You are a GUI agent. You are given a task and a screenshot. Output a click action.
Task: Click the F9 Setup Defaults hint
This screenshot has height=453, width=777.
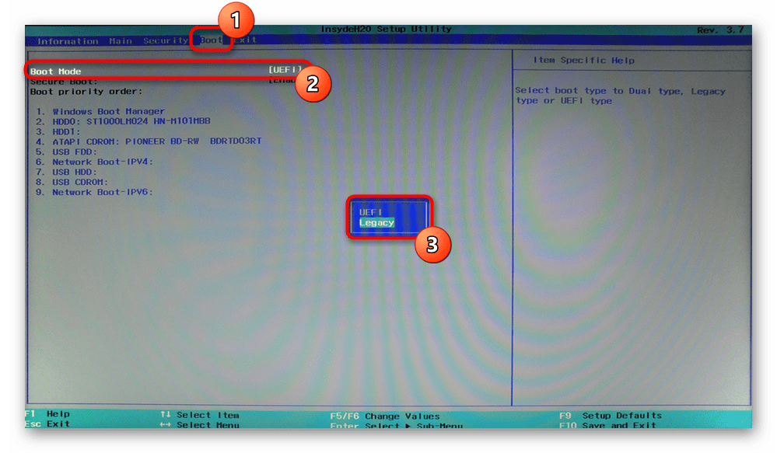[x=611, y=416]
